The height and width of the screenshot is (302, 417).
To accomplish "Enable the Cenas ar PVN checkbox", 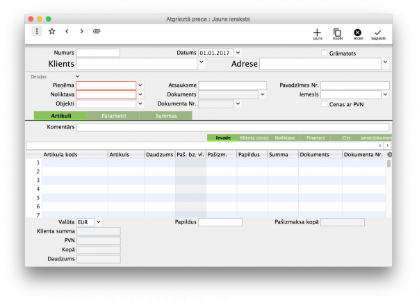I will point(324,104).
